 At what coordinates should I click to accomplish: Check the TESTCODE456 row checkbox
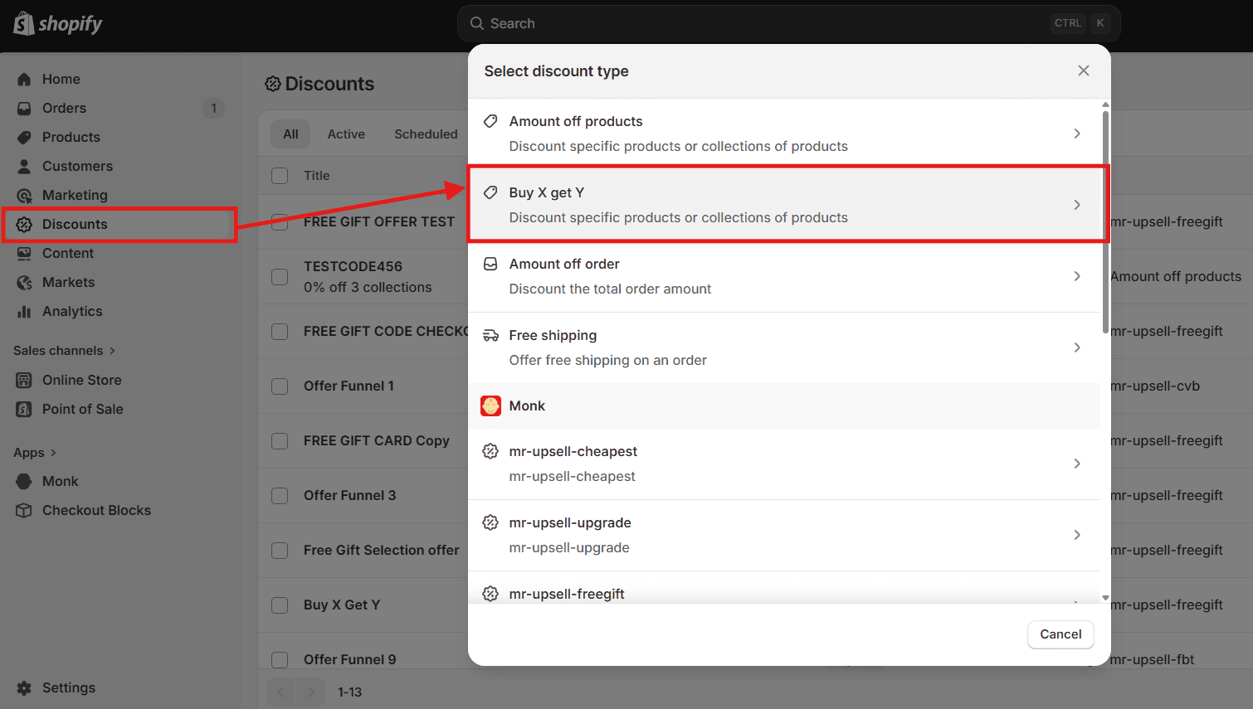[279, 276]
